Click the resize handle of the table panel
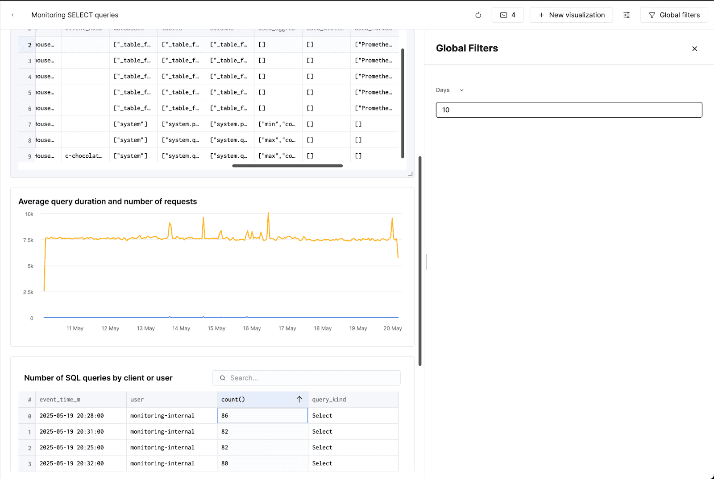This screenshot has width=714, height=479. click(410, 173)
